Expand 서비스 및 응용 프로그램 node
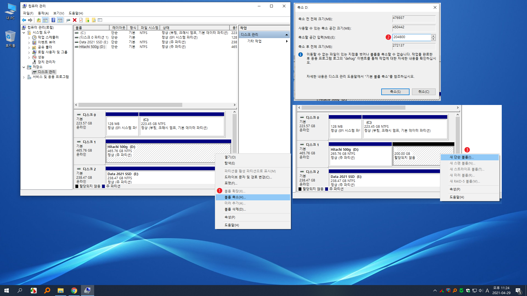 coord(24,77)
